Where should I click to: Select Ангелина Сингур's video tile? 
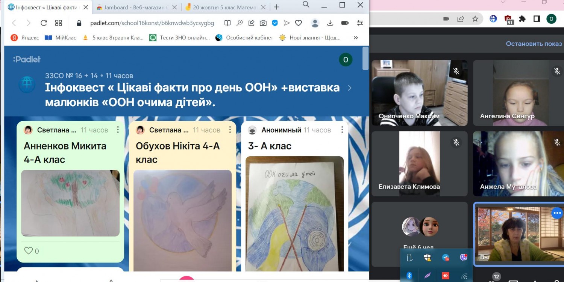(x=518, y=93)
